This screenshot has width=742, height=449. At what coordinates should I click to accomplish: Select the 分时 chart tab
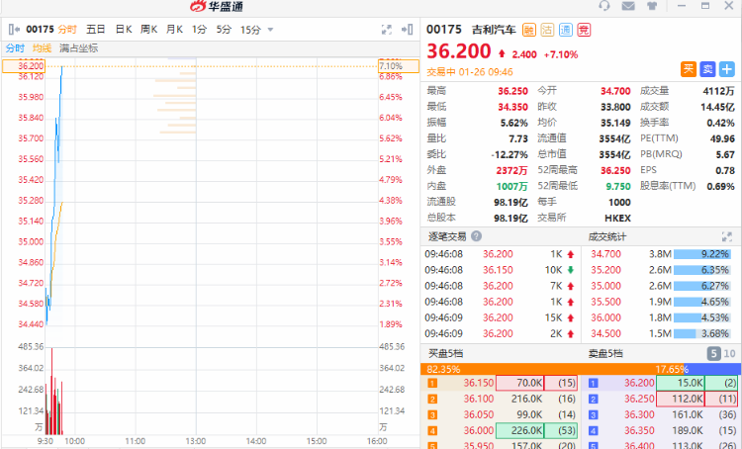click(x=67, y=30)
